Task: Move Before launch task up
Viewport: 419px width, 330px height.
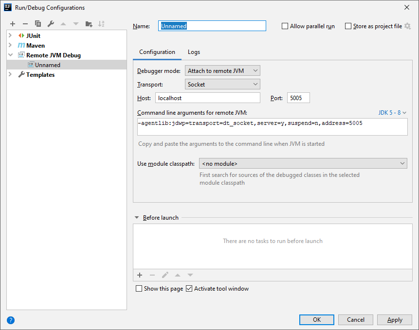Action: tap(178, 275)
